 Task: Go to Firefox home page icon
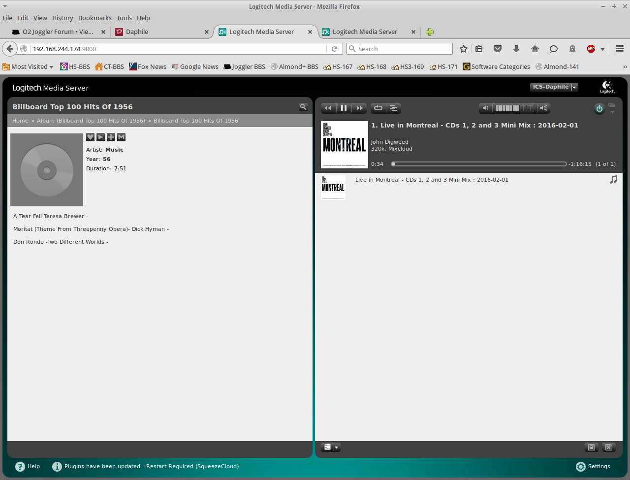pos(535,49)
